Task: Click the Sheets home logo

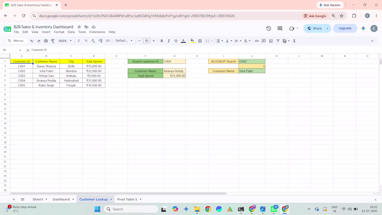Action: coord(7,29)
